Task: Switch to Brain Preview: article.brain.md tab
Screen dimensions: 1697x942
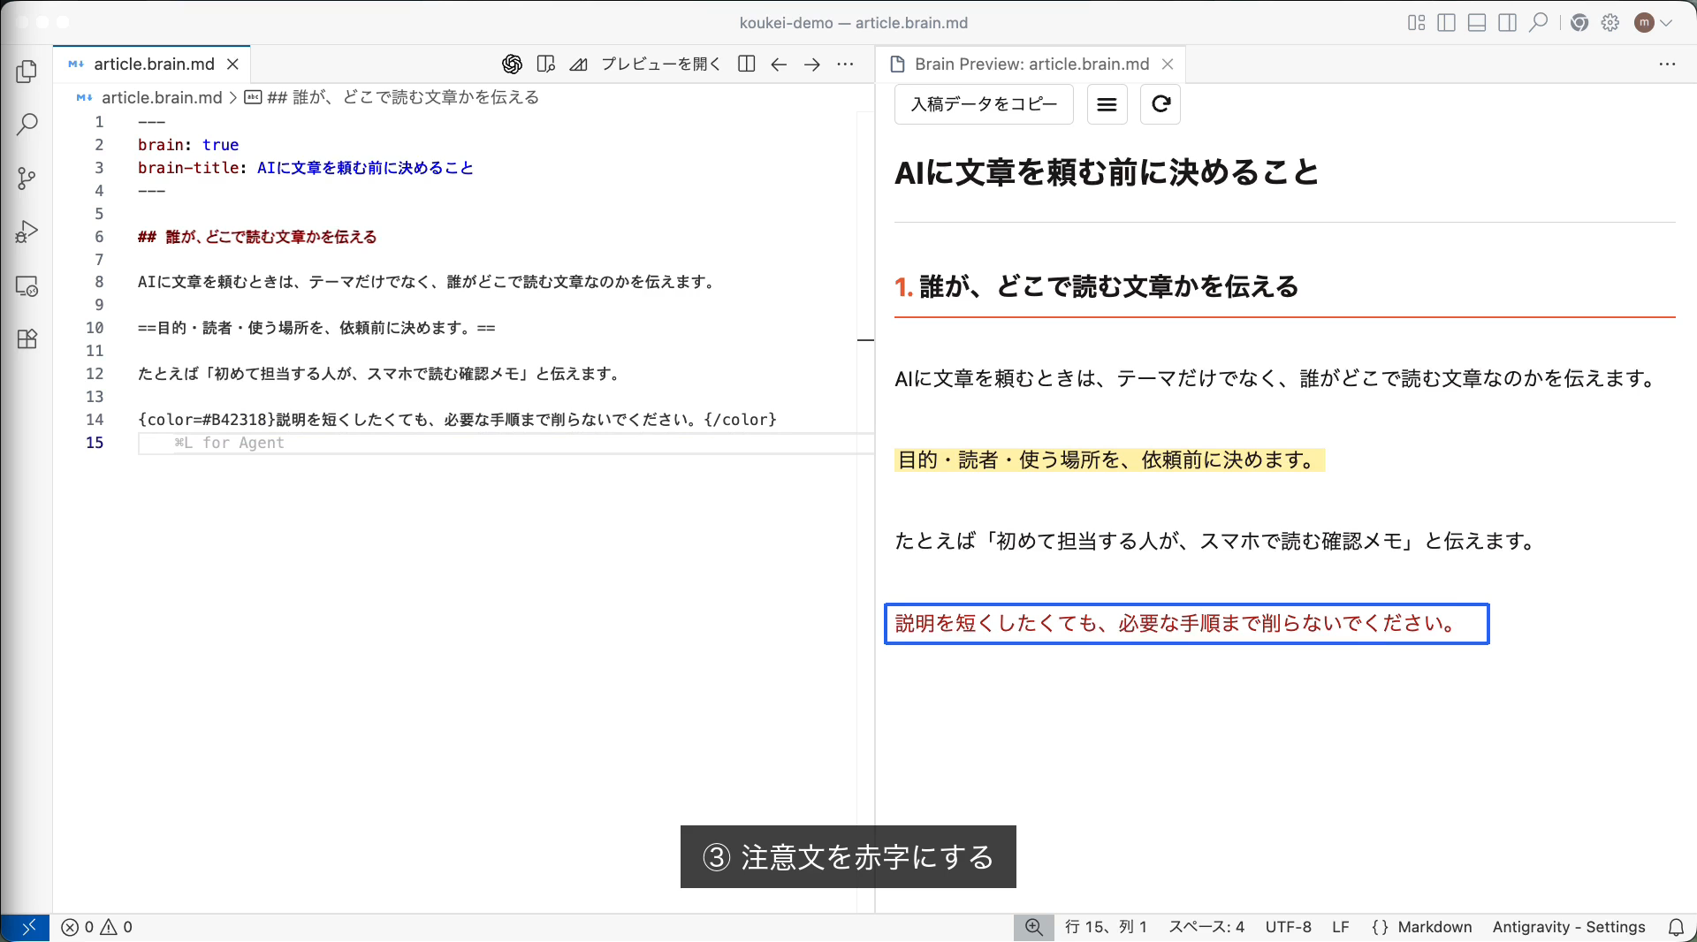Action: [x=1031, y=65]
